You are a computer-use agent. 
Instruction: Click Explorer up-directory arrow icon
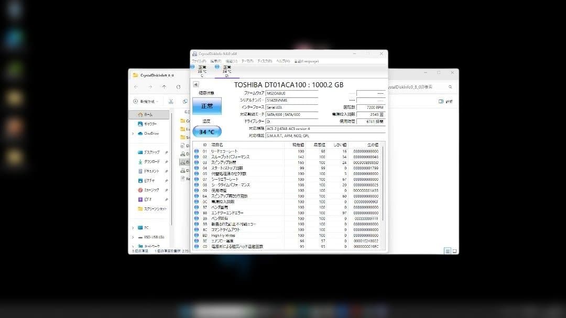[164, 87]
